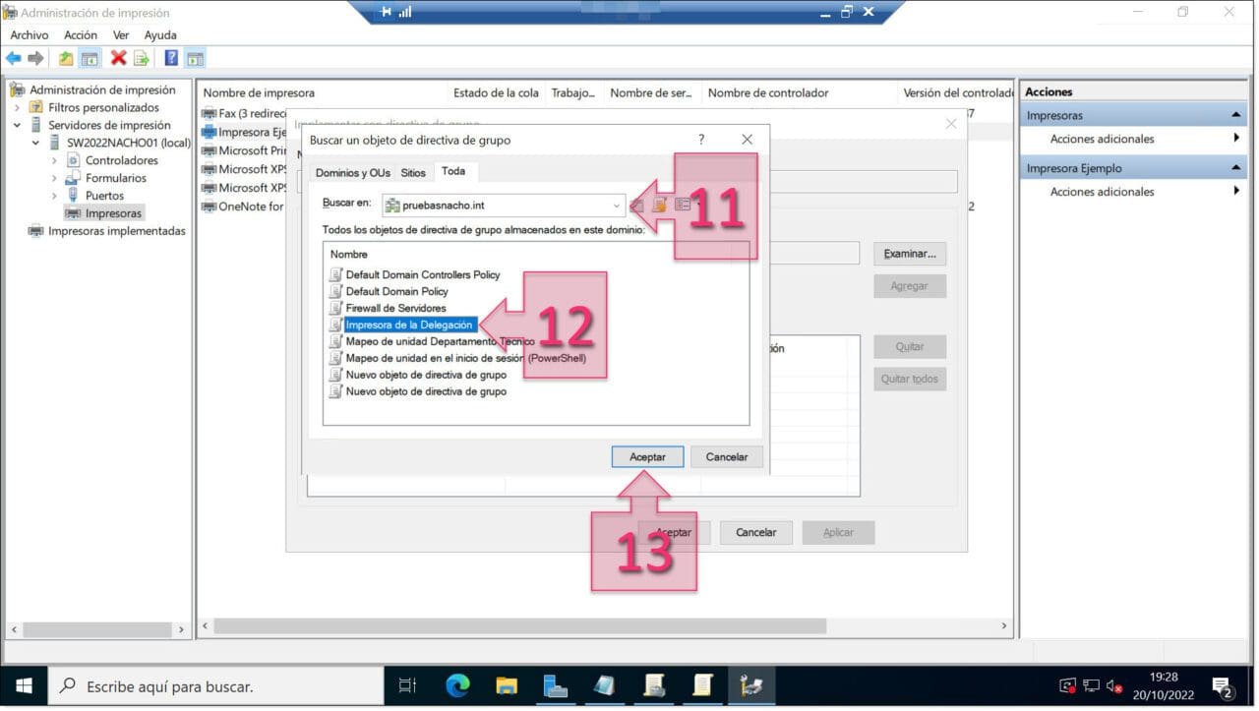
Task: Click the Estado de la cola column header
Action: [x=496, y=92]
